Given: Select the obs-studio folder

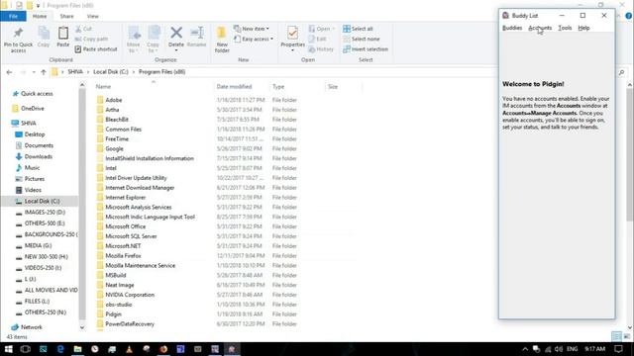Looking at the screenshot, I should (x=119, y=305).
